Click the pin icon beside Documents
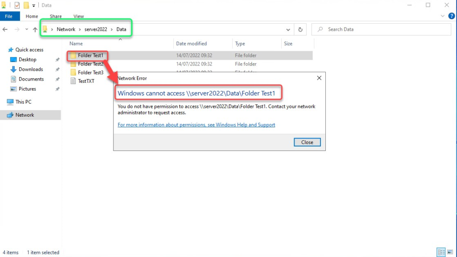 (x=58, y=79)
